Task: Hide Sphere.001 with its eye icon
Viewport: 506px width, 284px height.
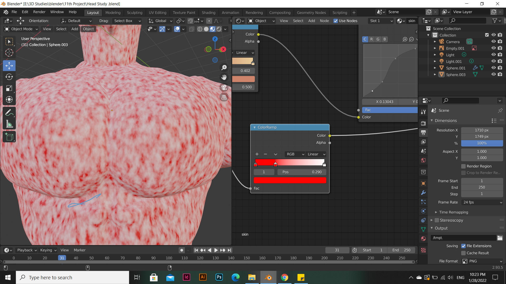Action: pyautogui.click(x=493, y=68)
